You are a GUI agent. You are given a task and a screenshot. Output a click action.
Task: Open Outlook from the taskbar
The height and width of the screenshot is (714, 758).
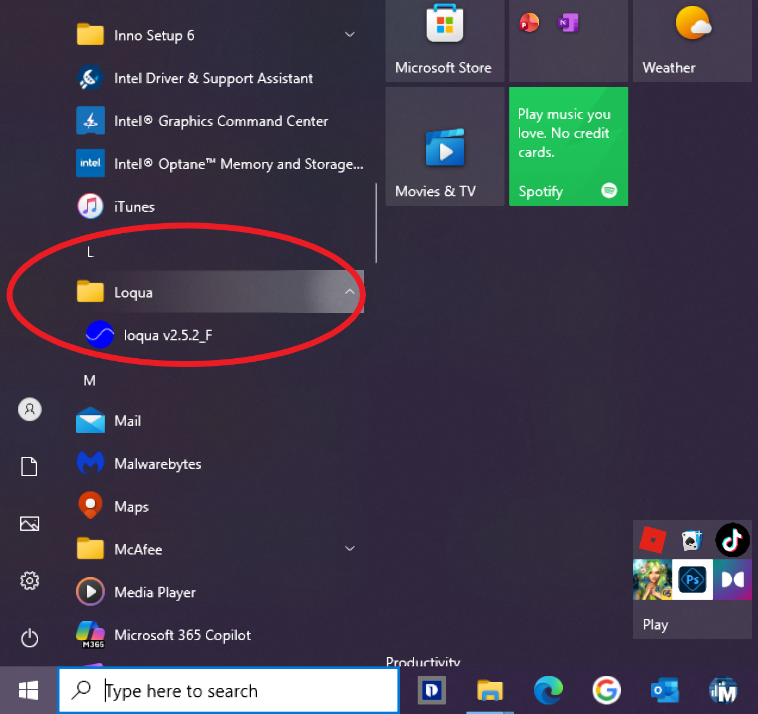click(x=665, y=690)
